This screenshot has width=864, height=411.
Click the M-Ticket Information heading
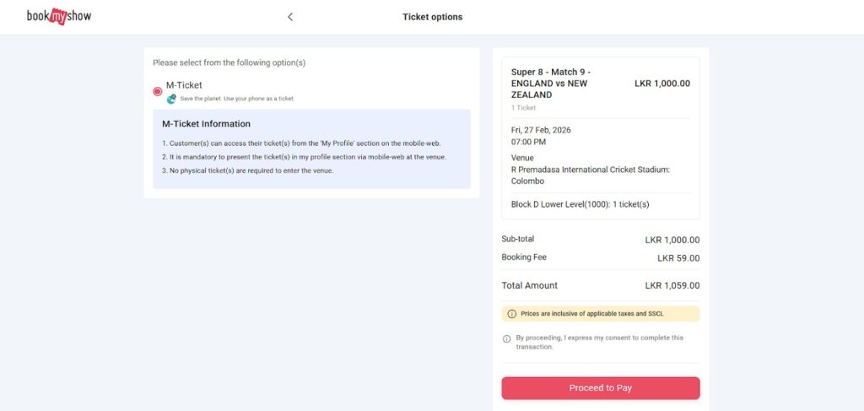pos(206,124)
